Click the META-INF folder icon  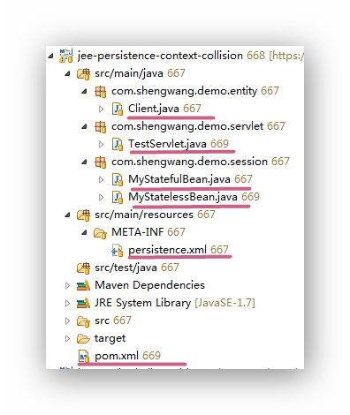point(100,233)
